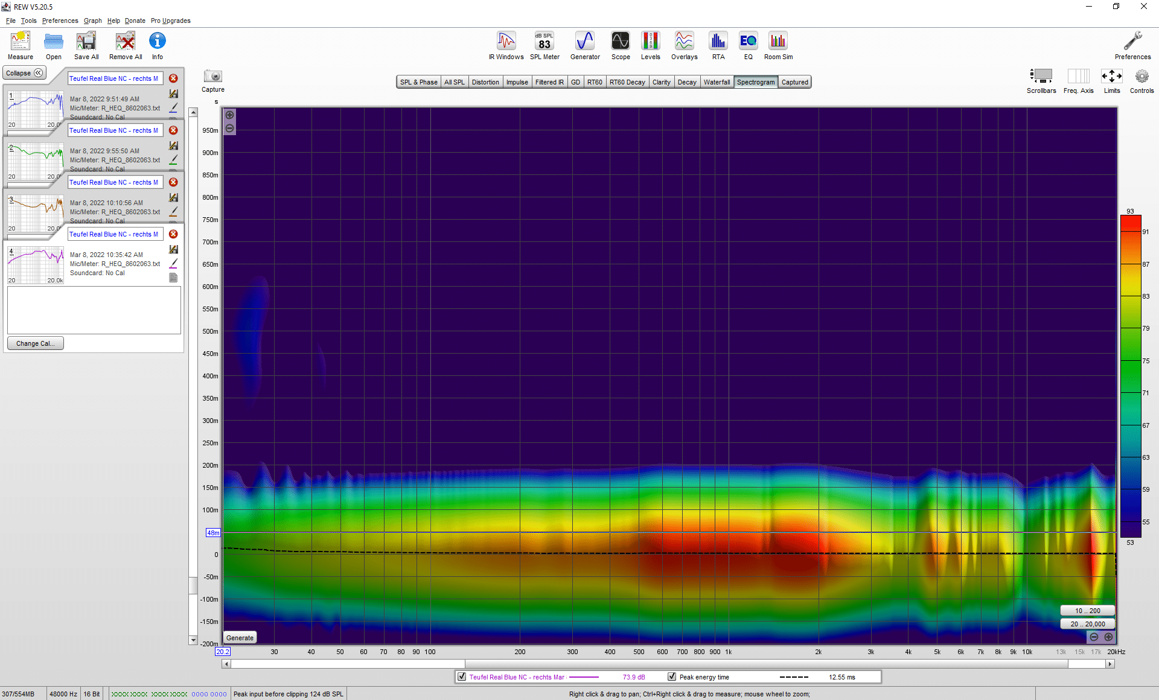This screenshot has height=700, width=1159.
Task: Capture graph image with camera icon
Action: 213,76
